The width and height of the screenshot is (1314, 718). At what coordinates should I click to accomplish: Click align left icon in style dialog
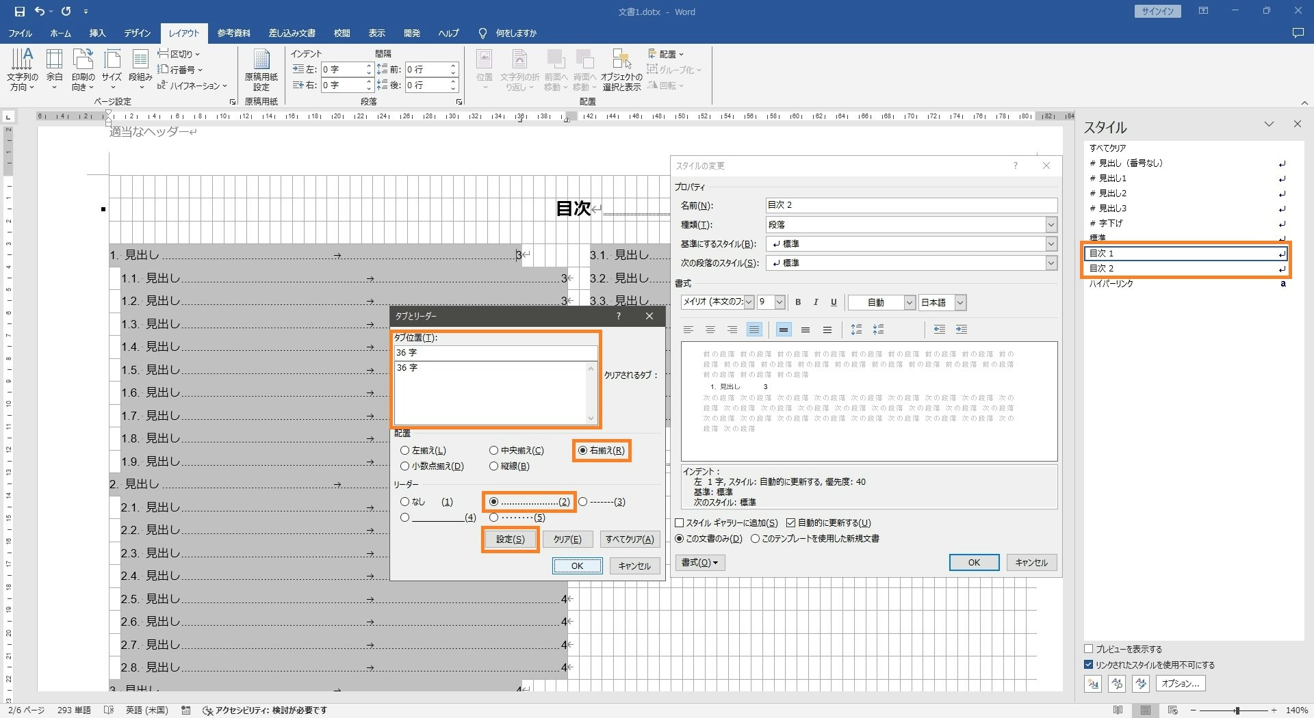pos(688,330)
